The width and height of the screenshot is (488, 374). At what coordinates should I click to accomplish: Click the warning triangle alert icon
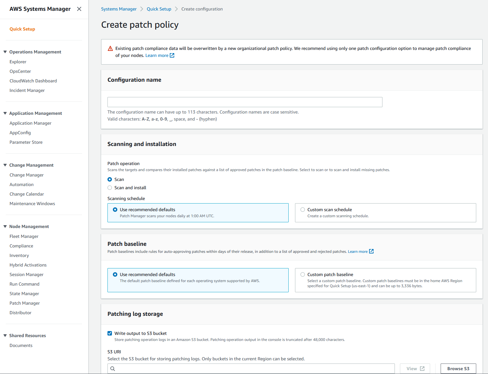click(110, 48)
